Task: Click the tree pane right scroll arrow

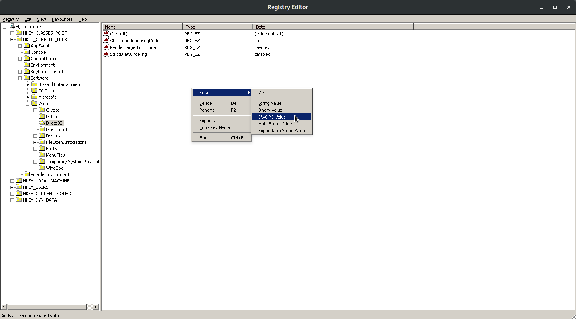Action: [96, 307]
